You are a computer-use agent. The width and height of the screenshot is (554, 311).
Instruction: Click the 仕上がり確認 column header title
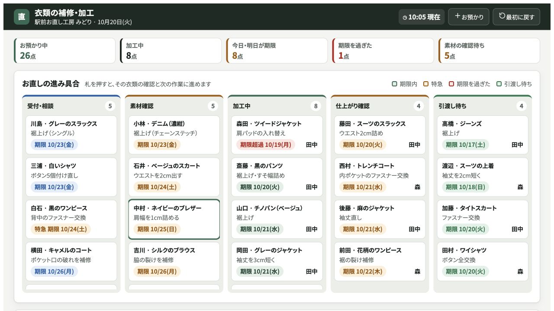pos(352,106)
